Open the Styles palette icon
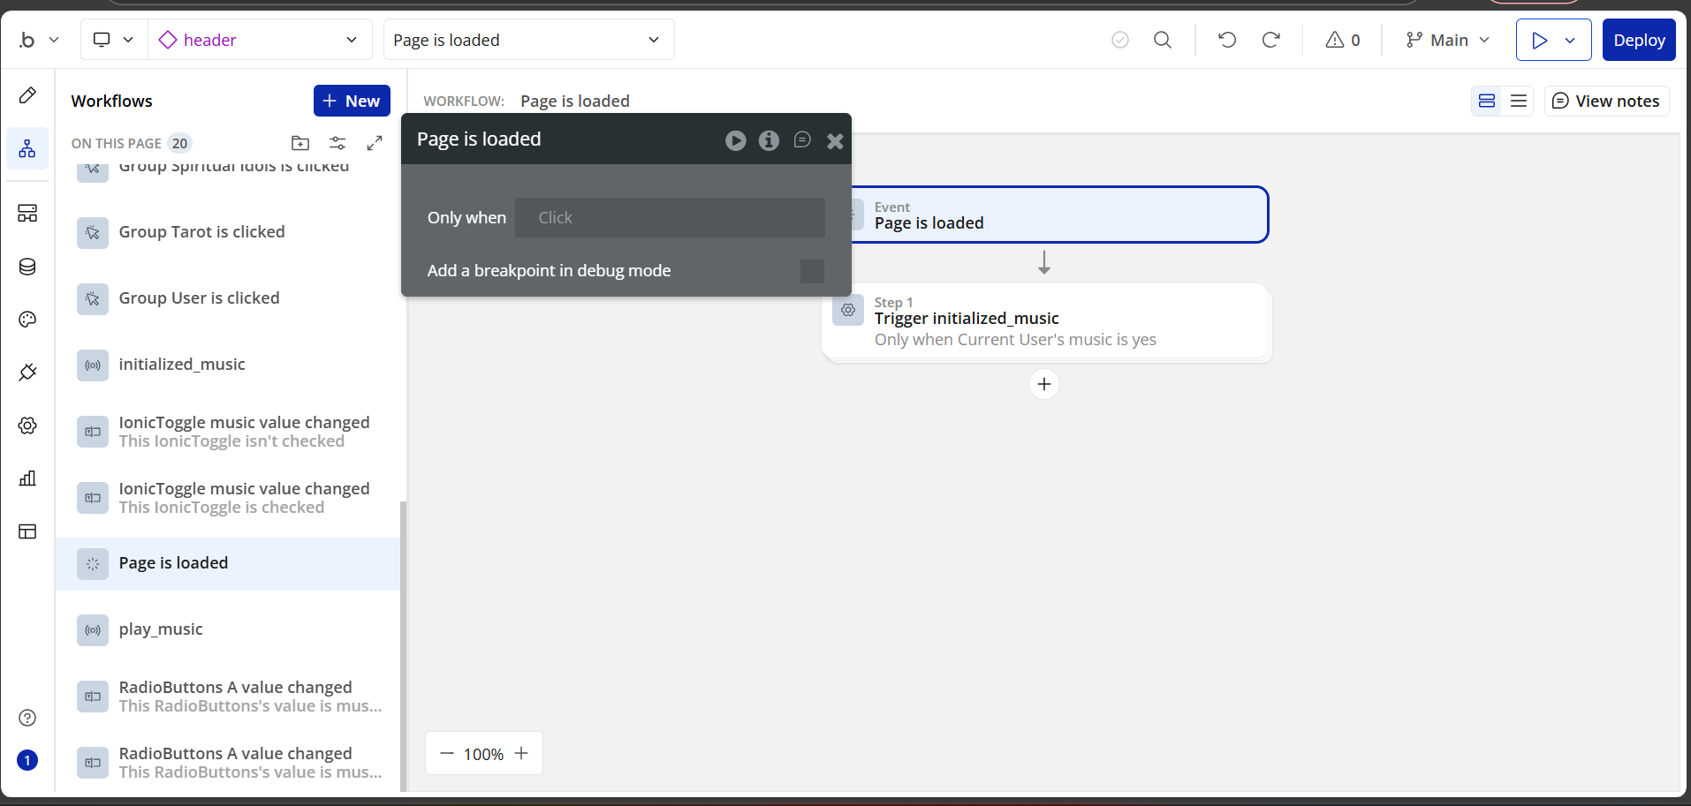The height and width of the screenshot is (806, 1691). pos(27,320)
